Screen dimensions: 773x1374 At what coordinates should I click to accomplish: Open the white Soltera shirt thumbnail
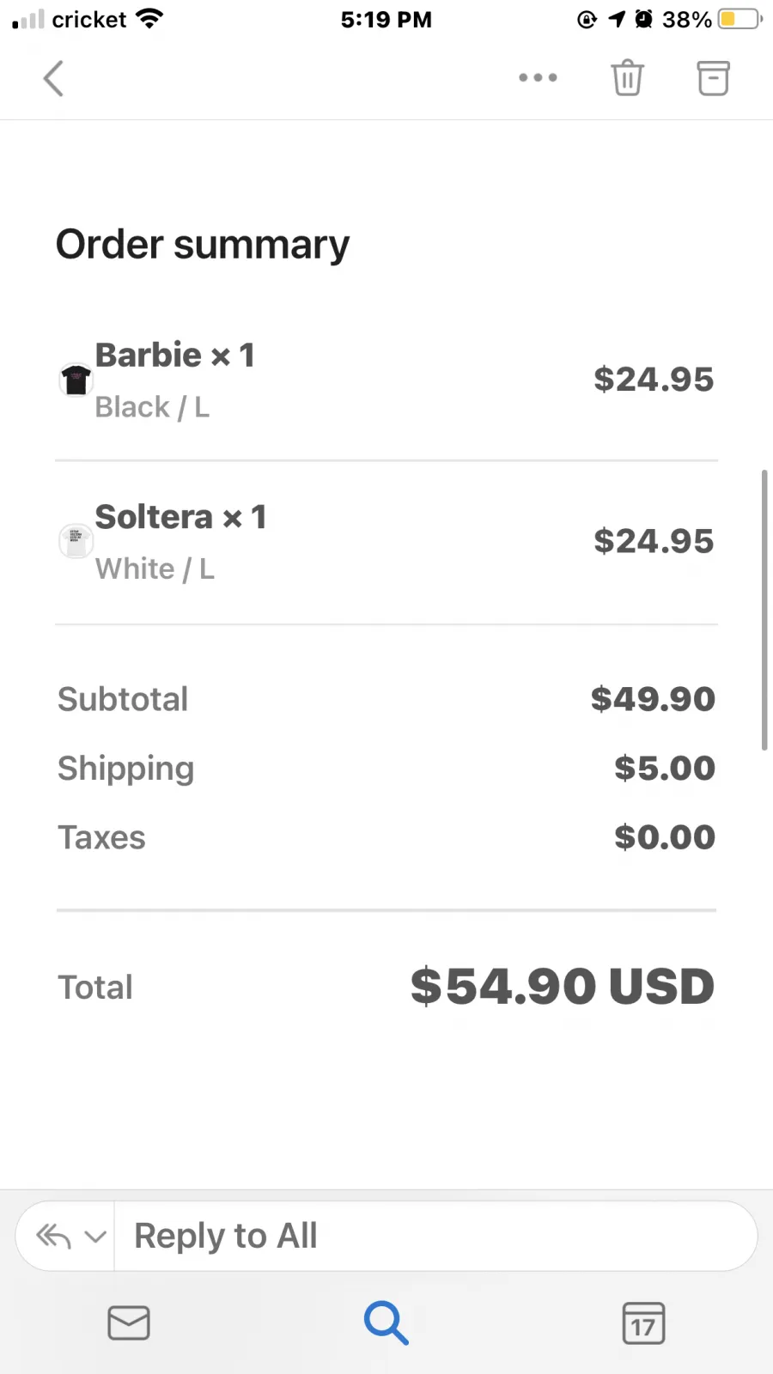76,542
